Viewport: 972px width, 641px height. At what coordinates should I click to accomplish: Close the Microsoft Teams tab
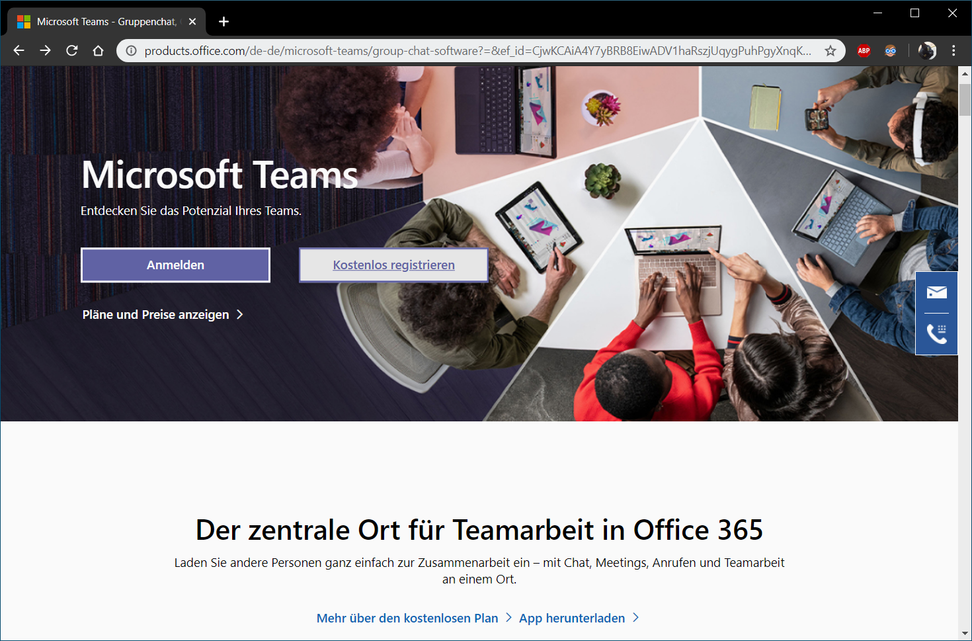(192, 22)
